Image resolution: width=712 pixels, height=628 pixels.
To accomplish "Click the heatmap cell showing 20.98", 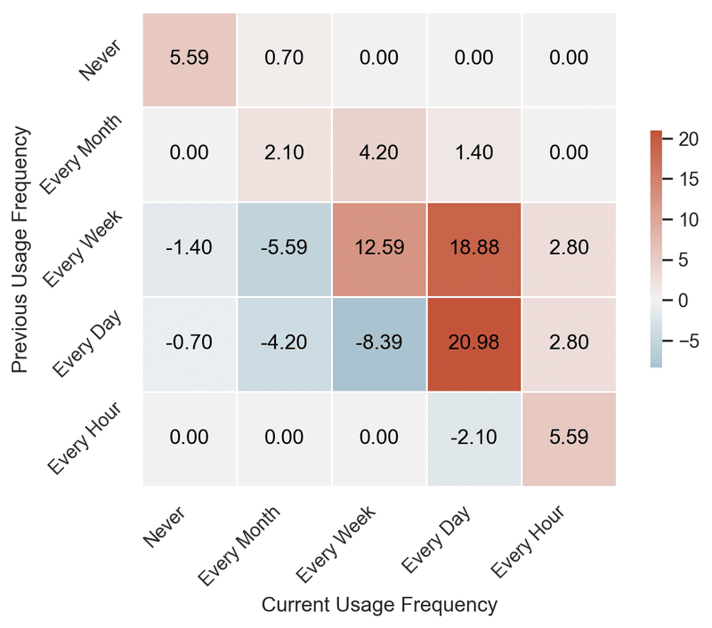I will [x=474, y=343].
